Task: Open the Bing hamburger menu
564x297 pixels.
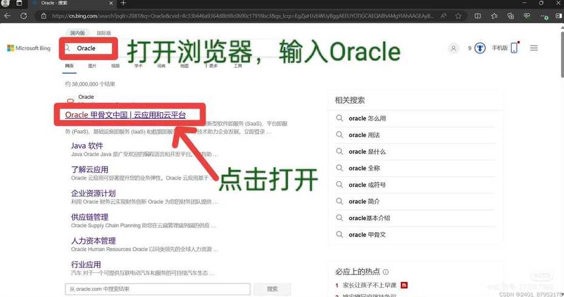Action: (x=534, y=48)
